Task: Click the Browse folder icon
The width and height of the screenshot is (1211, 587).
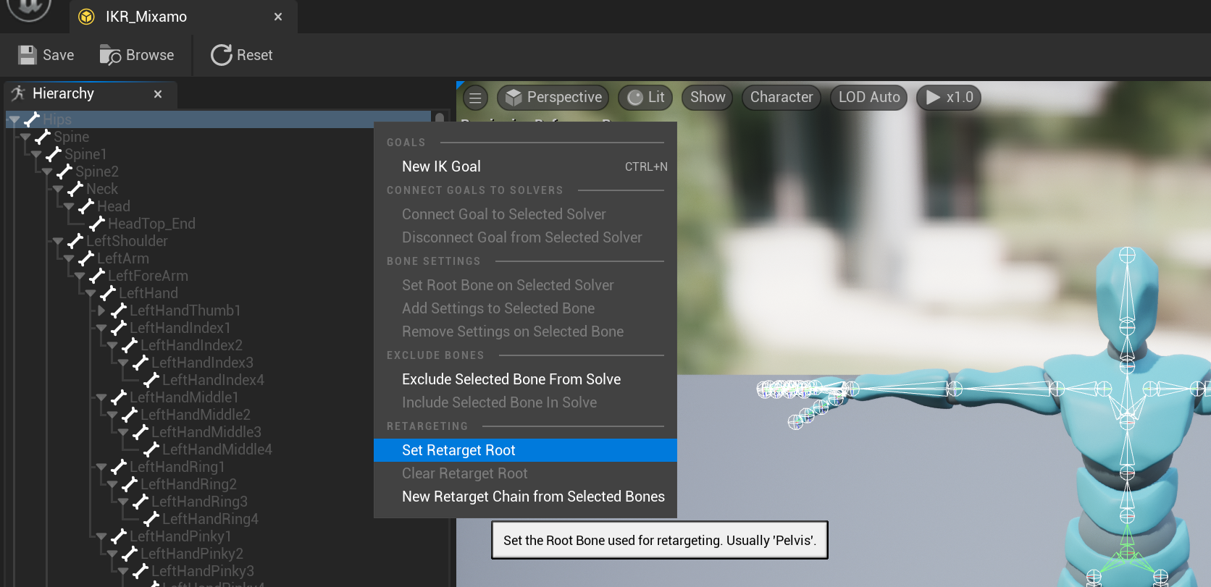Action: (x=110, y=55)
